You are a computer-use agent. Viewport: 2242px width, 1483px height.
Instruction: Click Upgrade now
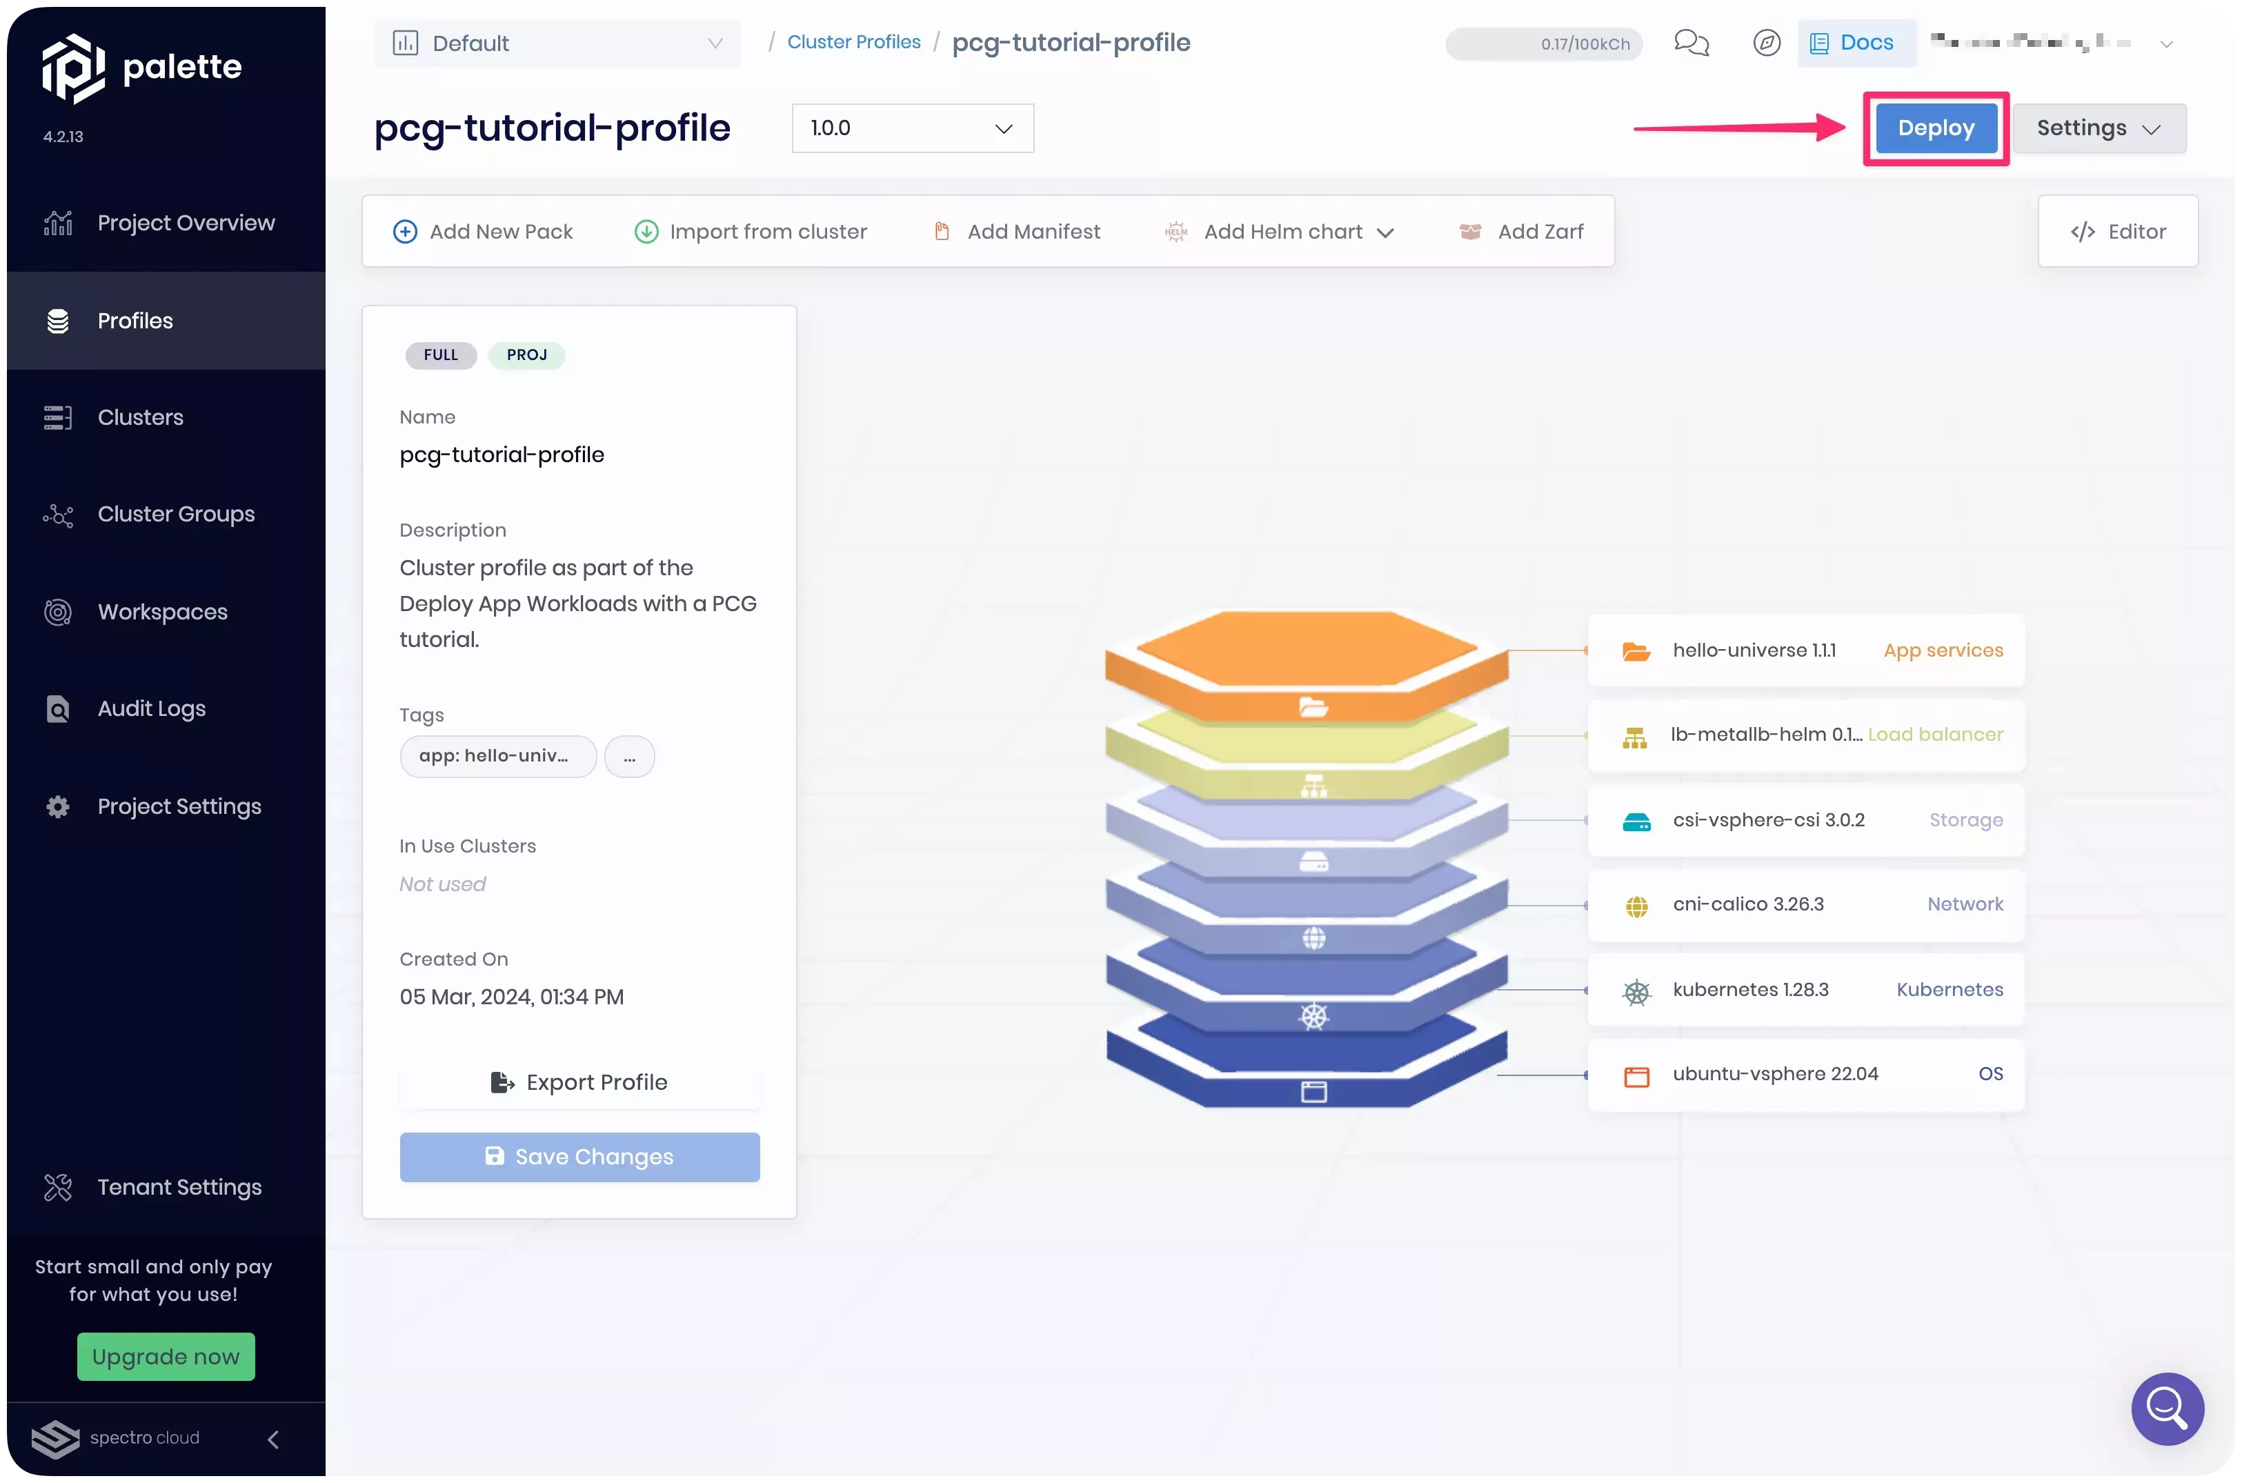[x=166, y=1356]
